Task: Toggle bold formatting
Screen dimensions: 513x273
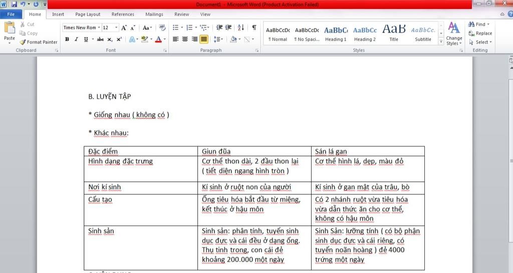Action: click(67, 39)
